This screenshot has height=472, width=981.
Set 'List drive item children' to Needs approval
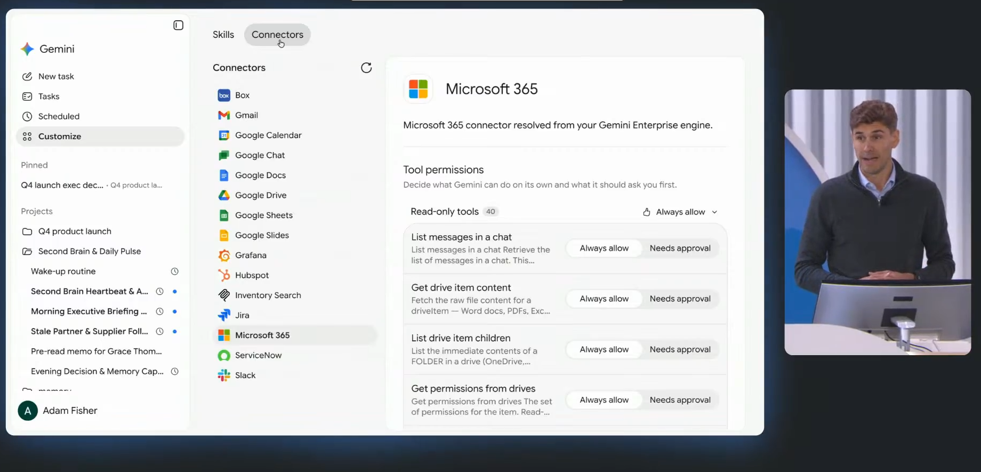[x=680, y=350]
